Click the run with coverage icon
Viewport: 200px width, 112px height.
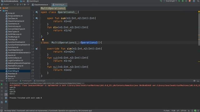click(x=186, y=1)
